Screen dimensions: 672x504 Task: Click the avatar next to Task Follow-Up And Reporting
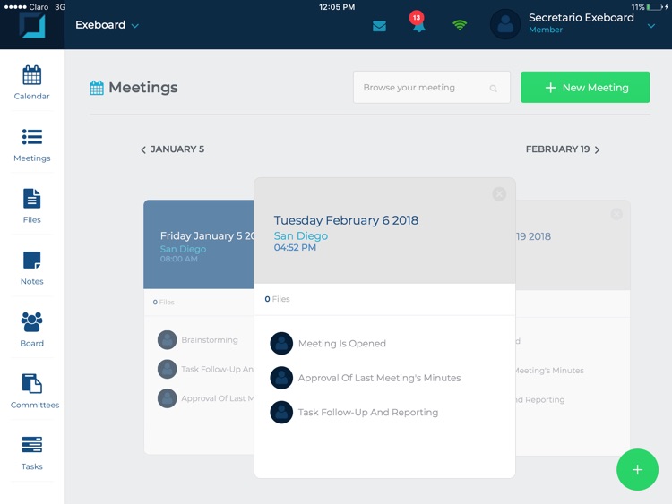pyautogui.click(x=281, y=412)
